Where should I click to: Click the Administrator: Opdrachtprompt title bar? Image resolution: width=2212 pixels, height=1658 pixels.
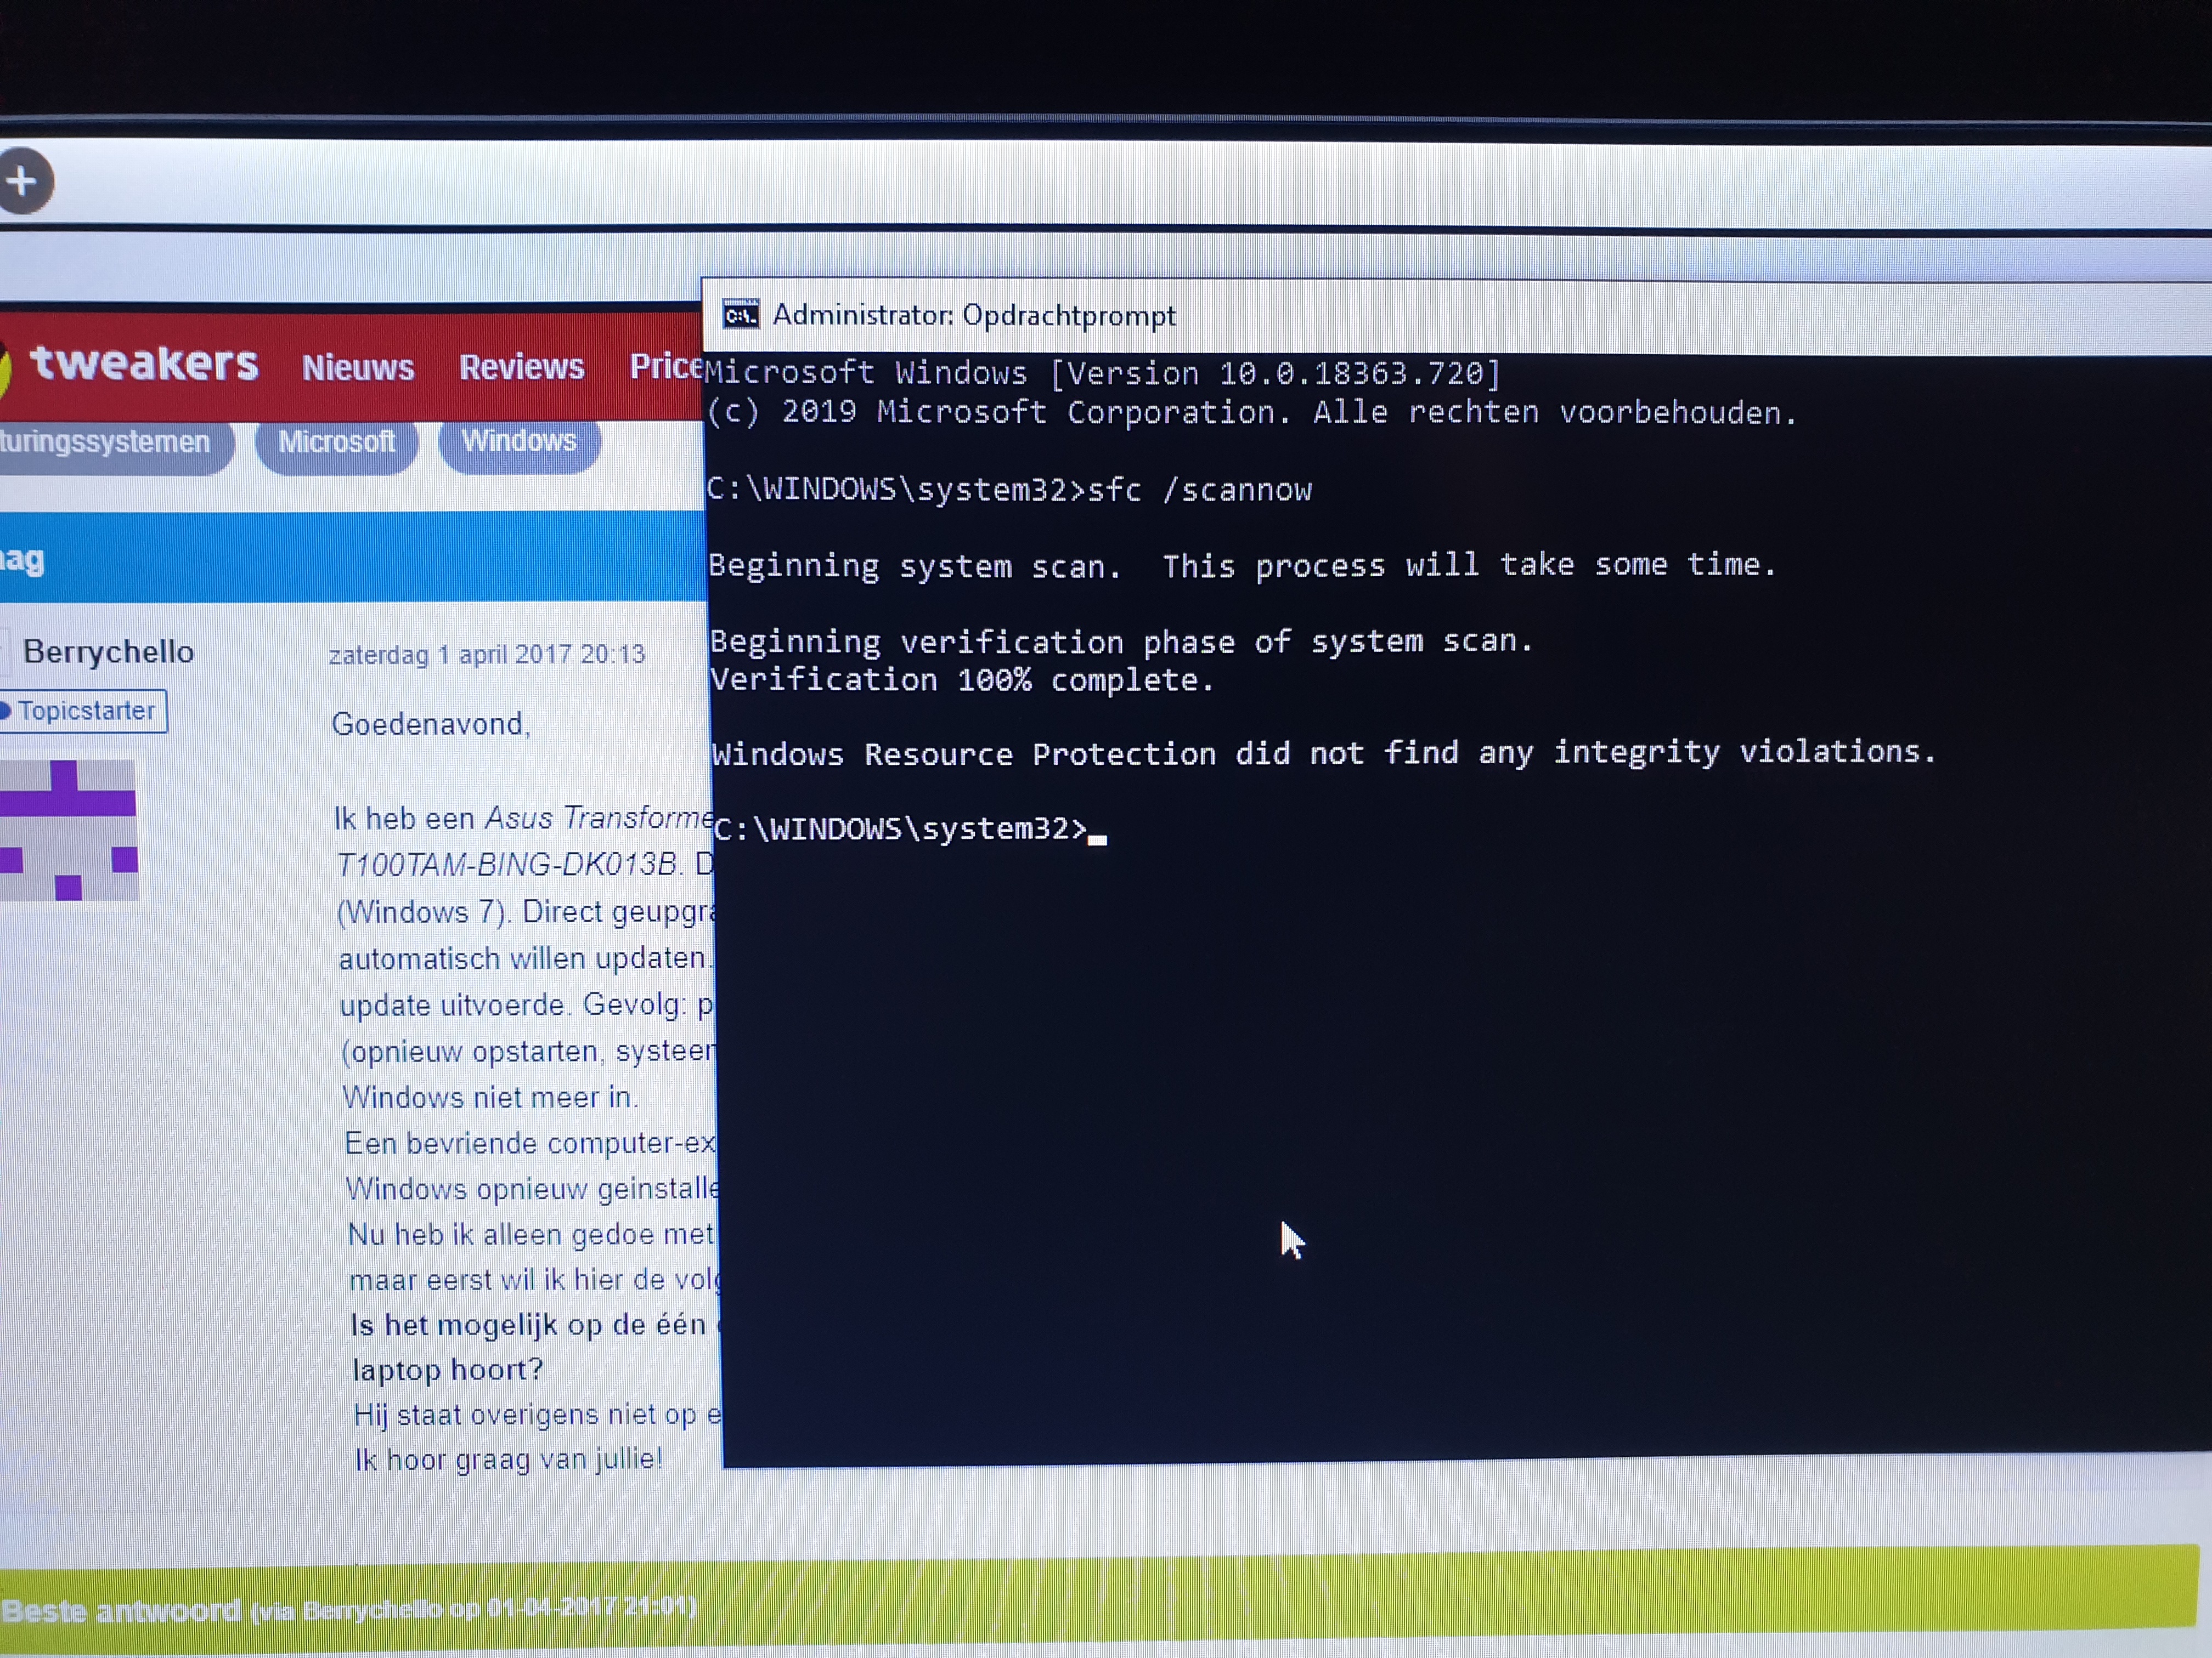pyautogui.click(x=1456, y=317)
